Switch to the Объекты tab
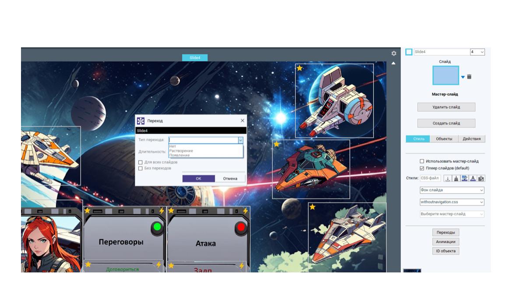 pos(445,139)
